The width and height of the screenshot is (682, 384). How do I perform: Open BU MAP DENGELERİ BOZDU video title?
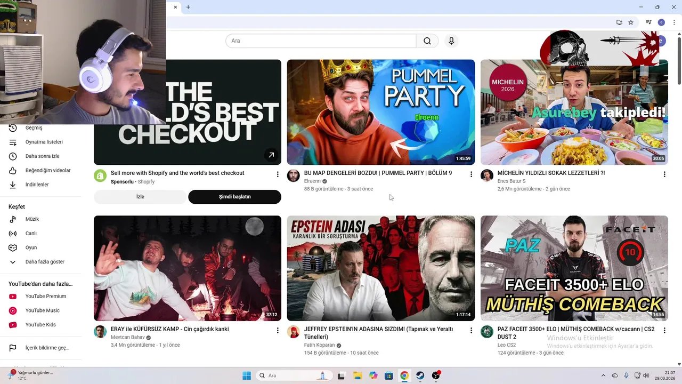pos(378,173)
